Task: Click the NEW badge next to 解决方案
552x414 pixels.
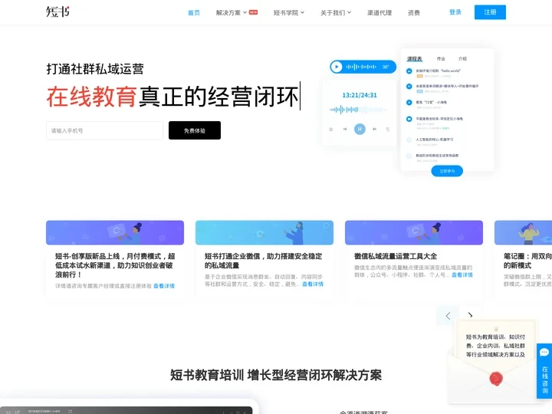Action: 253,12
